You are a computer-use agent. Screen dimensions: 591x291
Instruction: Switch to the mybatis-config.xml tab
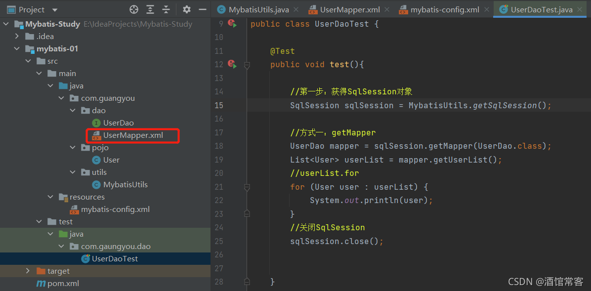(x=445, y=10)
